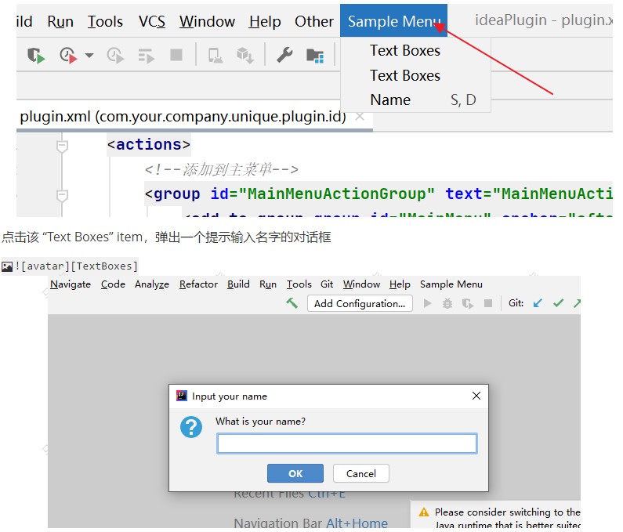Click the Run with Coverage shield icon

click(35, 56)
